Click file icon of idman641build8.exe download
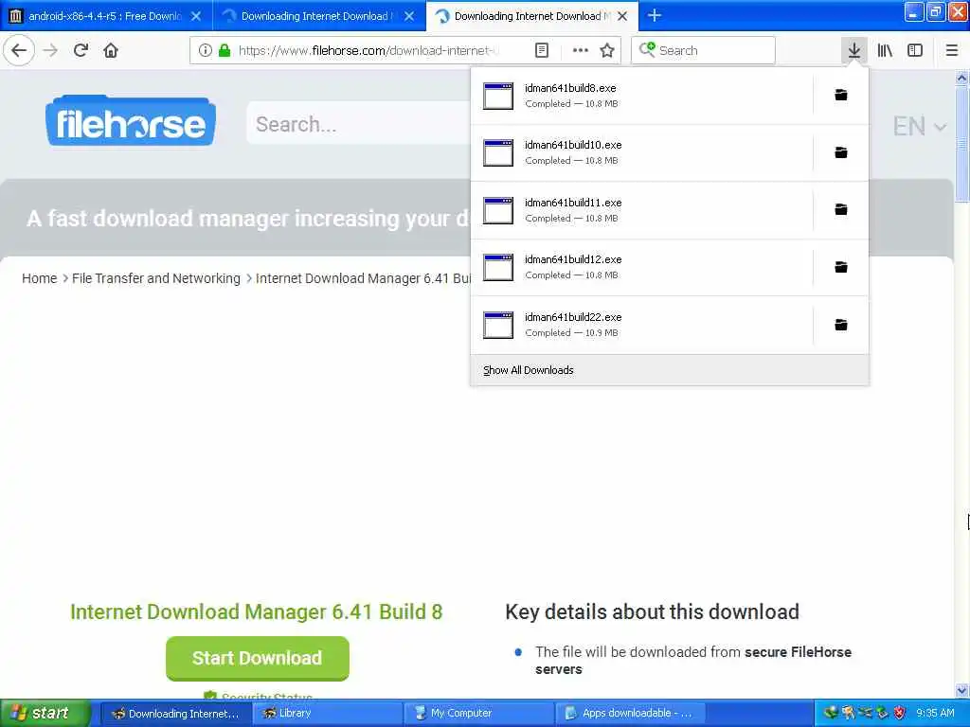Screen dimensions: 970x727 (x=498, y=96)
